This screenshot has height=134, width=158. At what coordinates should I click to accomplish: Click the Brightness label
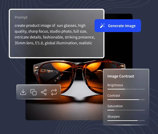(x=115, y=85)
